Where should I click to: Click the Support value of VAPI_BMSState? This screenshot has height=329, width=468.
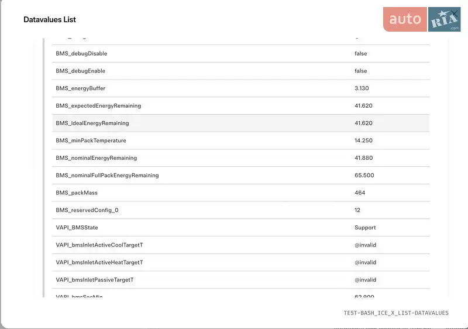(365, 228)
